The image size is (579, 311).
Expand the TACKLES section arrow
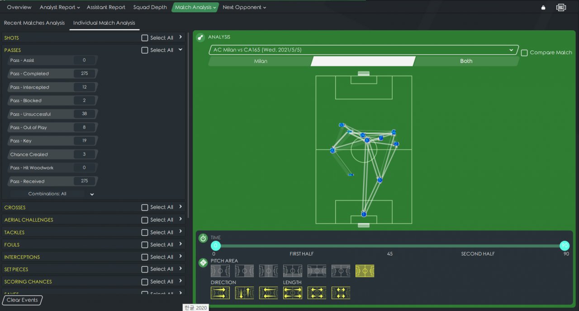(x=180, y=232)
